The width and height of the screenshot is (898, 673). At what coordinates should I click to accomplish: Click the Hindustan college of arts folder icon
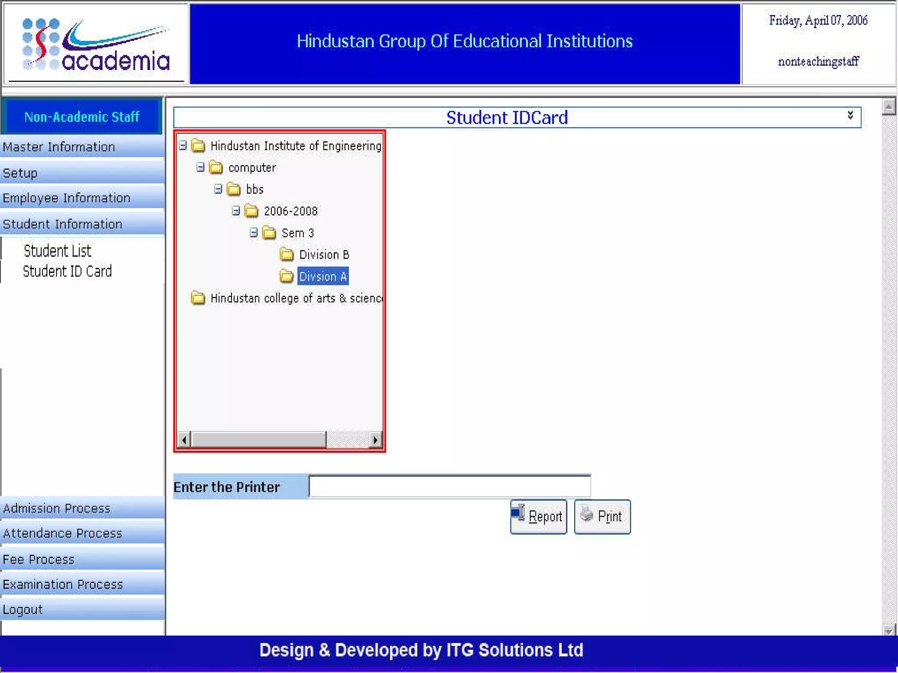[198, 298]
